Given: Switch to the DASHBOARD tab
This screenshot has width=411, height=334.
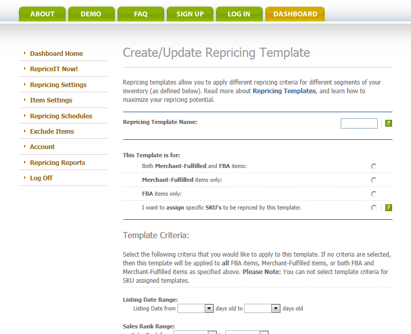Looking at the screenshot, I should [295, 14].
